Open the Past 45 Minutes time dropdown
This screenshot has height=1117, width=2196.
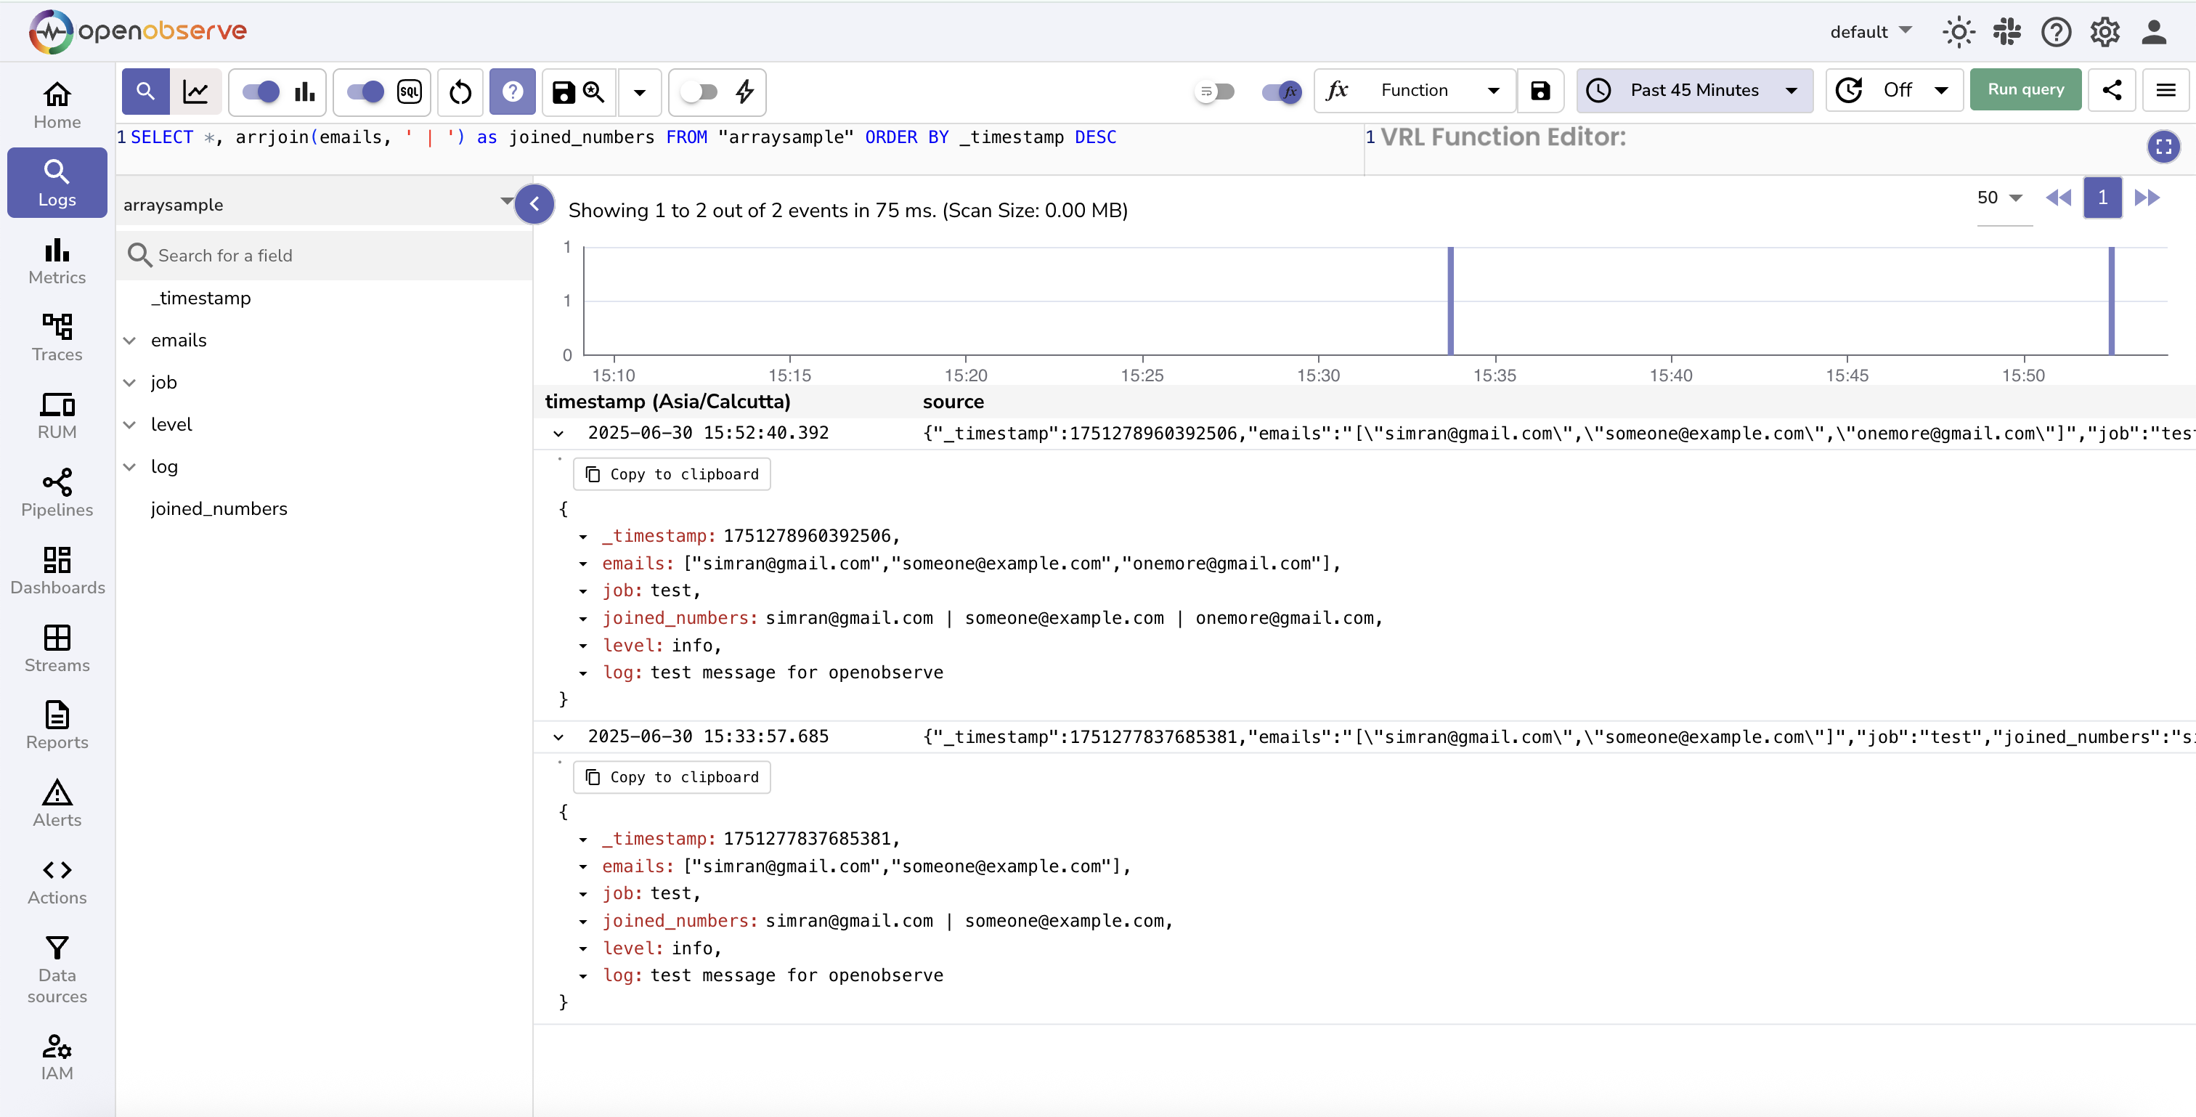[1695, 90]
